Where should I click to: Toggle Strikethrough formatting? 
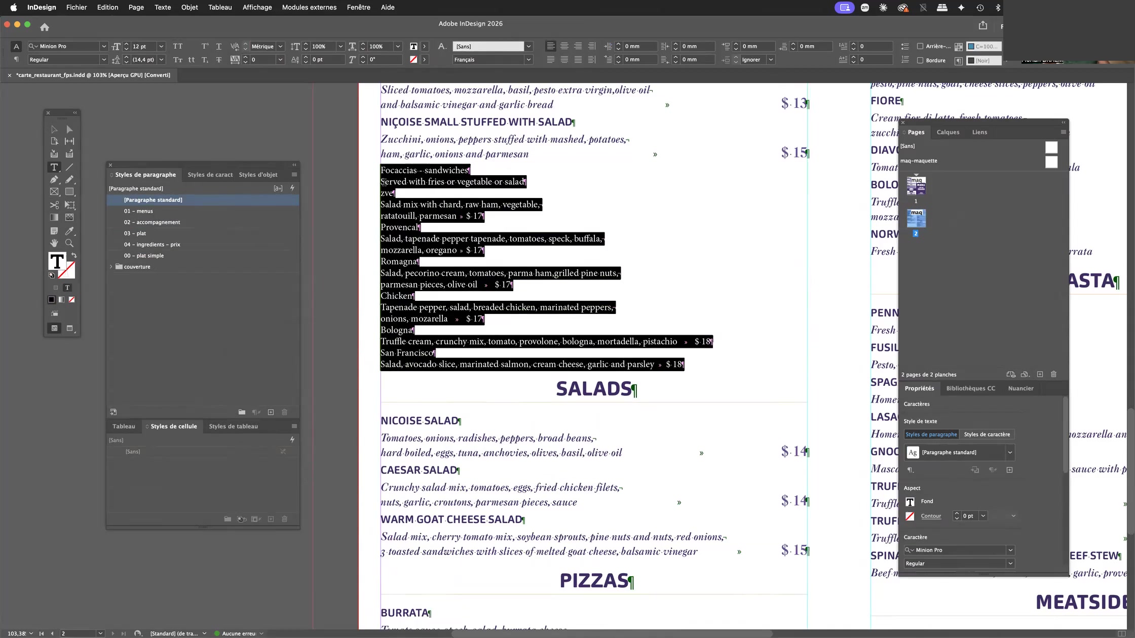219,60
